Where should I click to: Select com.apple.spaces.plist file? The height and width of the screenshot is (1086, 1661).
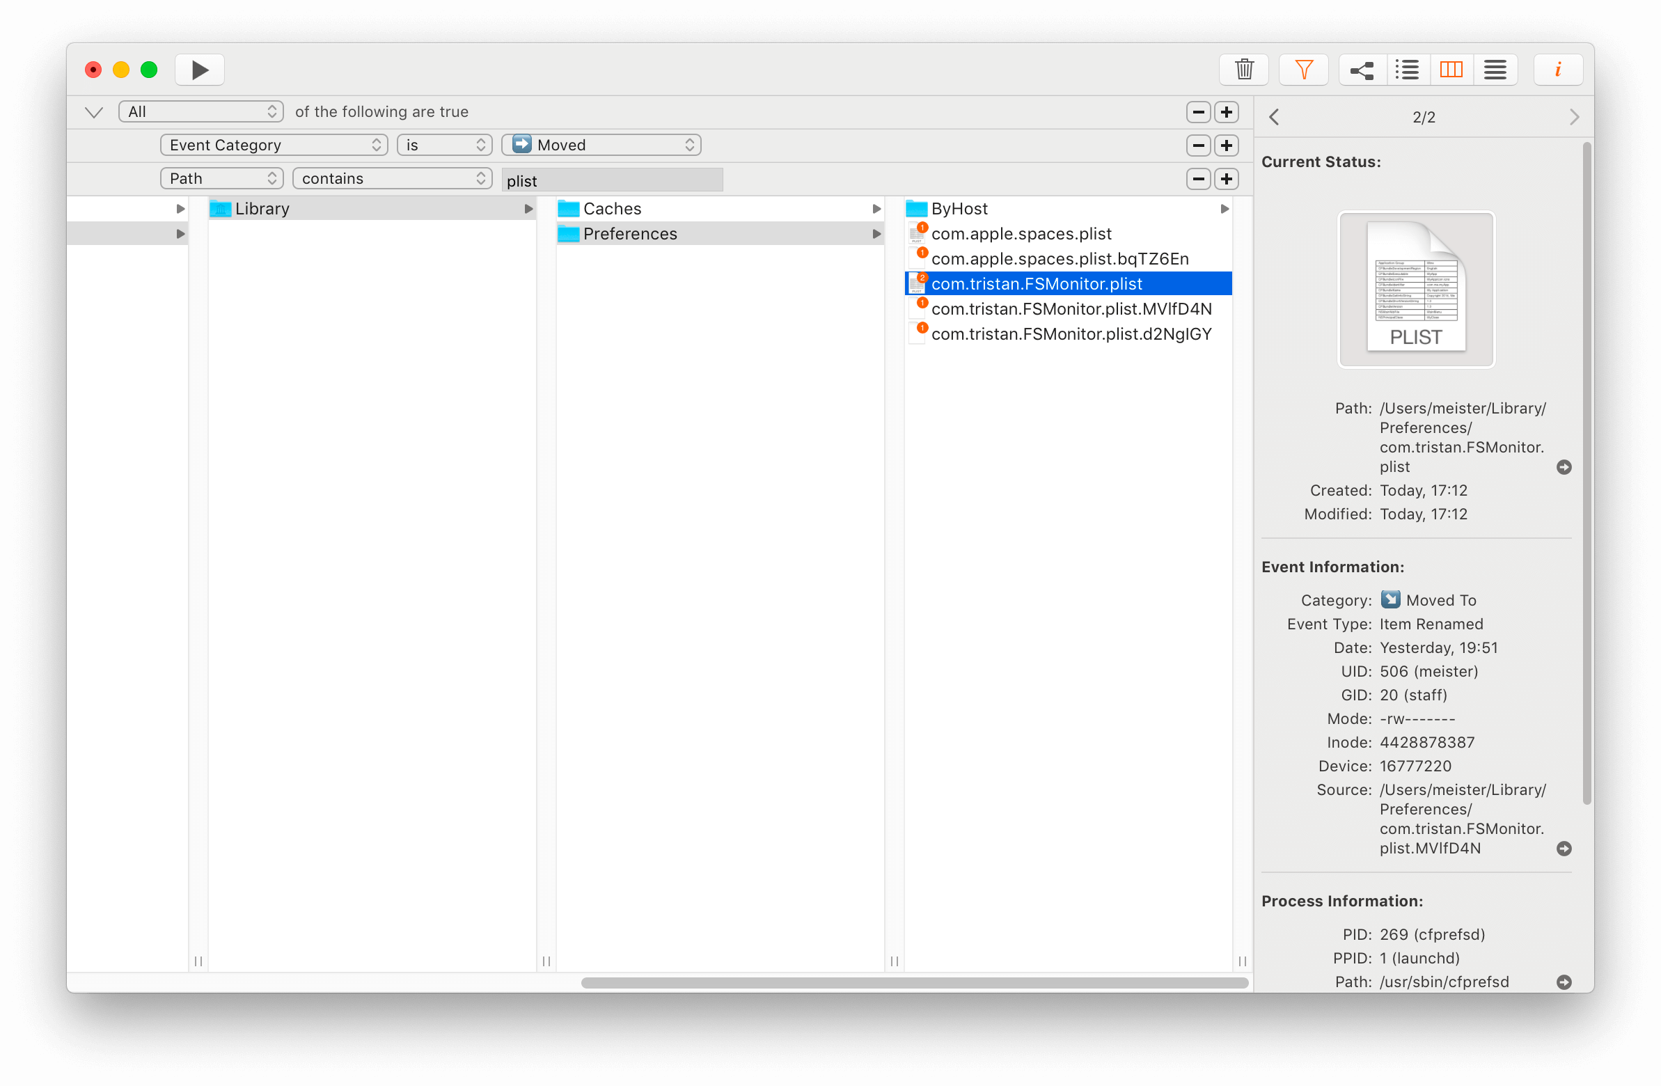click(1068, 234)
